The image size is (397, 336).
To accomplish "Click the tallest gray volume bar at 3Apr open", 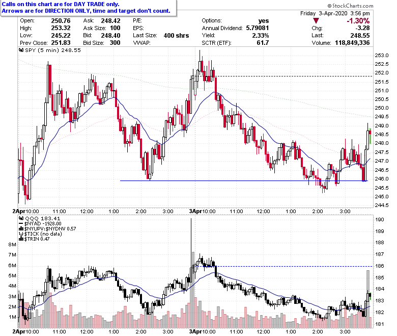I will (x=193, y=290).
